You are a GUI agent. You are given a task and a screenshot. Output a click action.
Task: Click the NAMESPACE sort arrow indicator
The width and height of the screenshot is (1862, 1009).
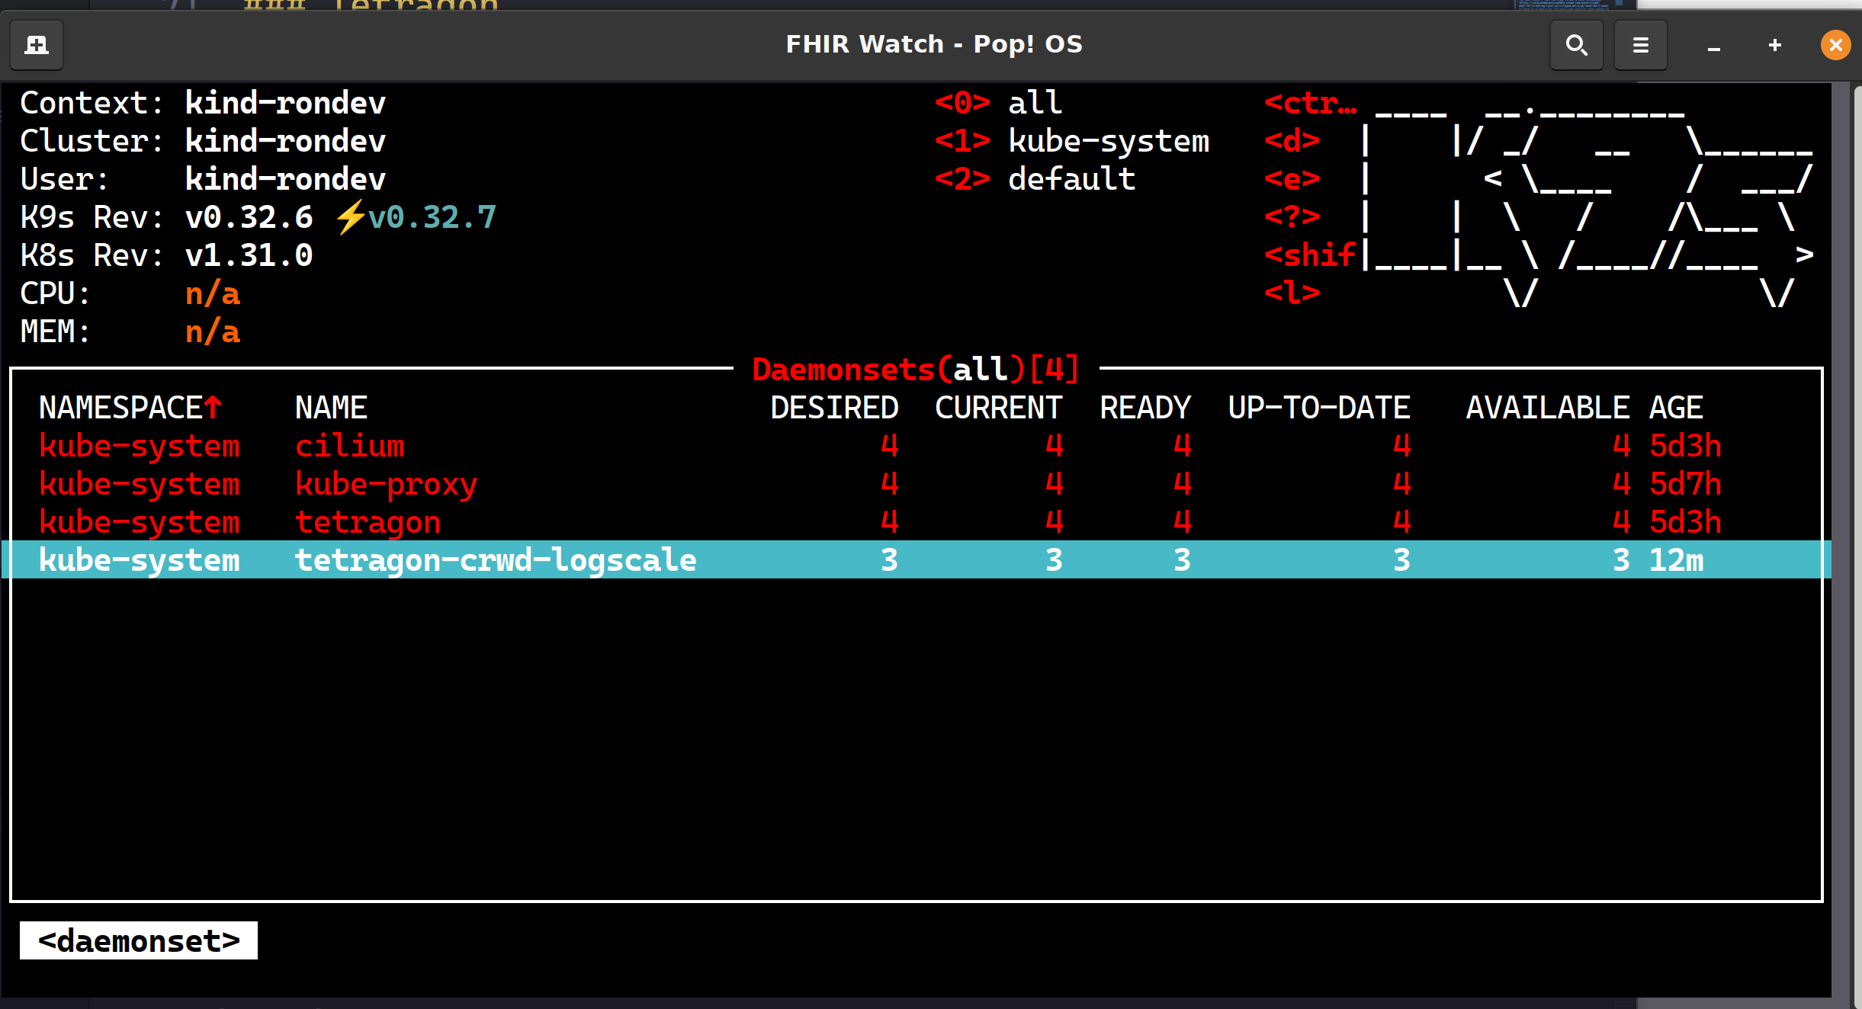[x=213, y=407]
